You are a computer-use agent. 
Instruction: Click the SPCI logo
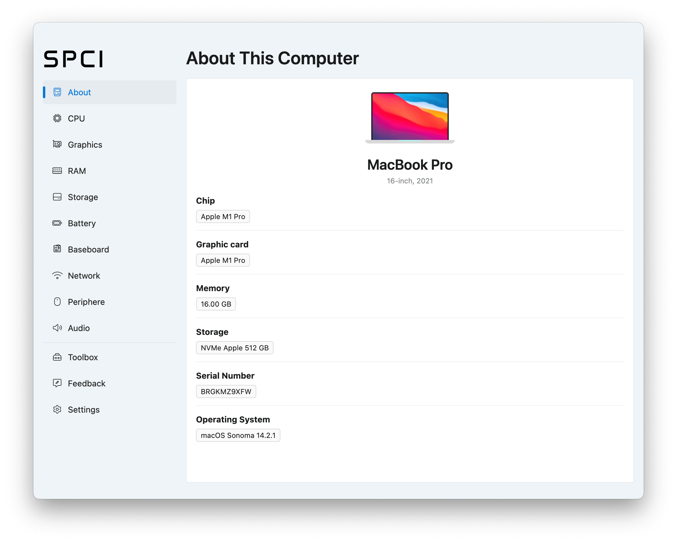[73, 59]
